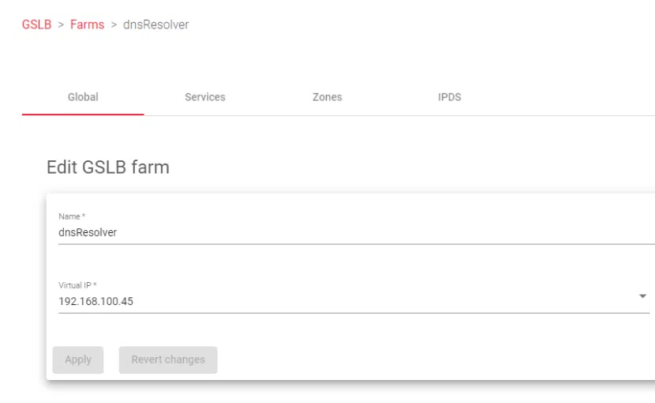This screenshot has width=655, height=403.
Task: Click the Virtual IP field label
Action: pyautogui.click(x=73, y=284)
